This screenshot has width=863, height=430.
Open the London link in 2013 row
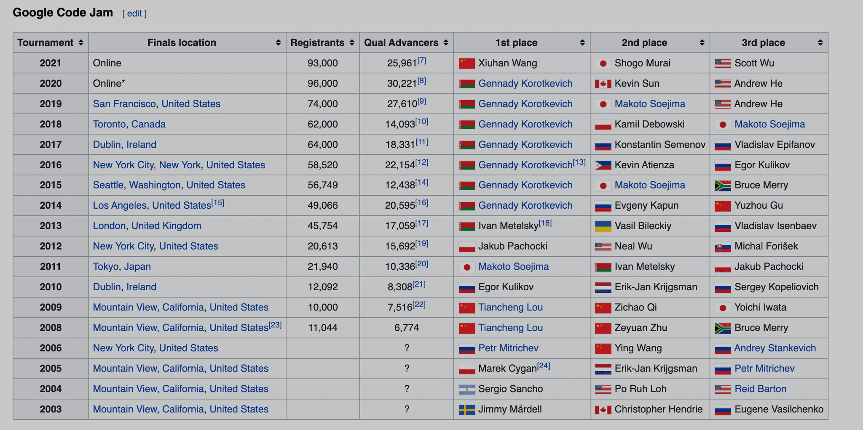109,226
